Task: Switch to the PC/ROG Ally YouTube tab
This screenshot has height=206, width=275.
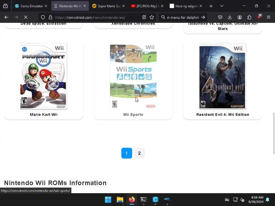Action: click(147, 6)
